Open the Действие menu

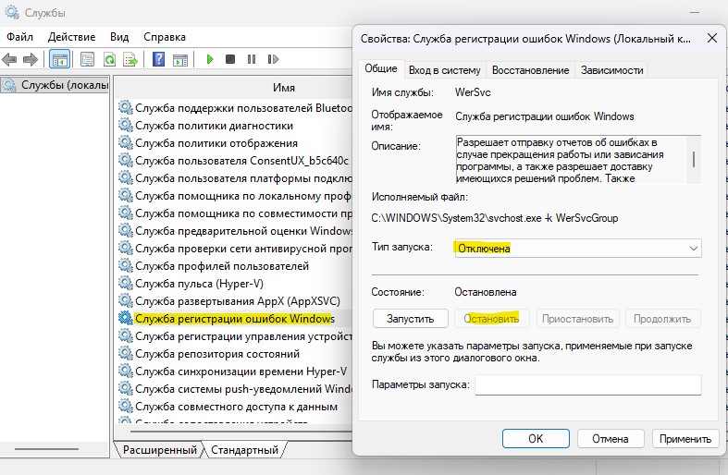pyautogui.click(x=71, y=36)
